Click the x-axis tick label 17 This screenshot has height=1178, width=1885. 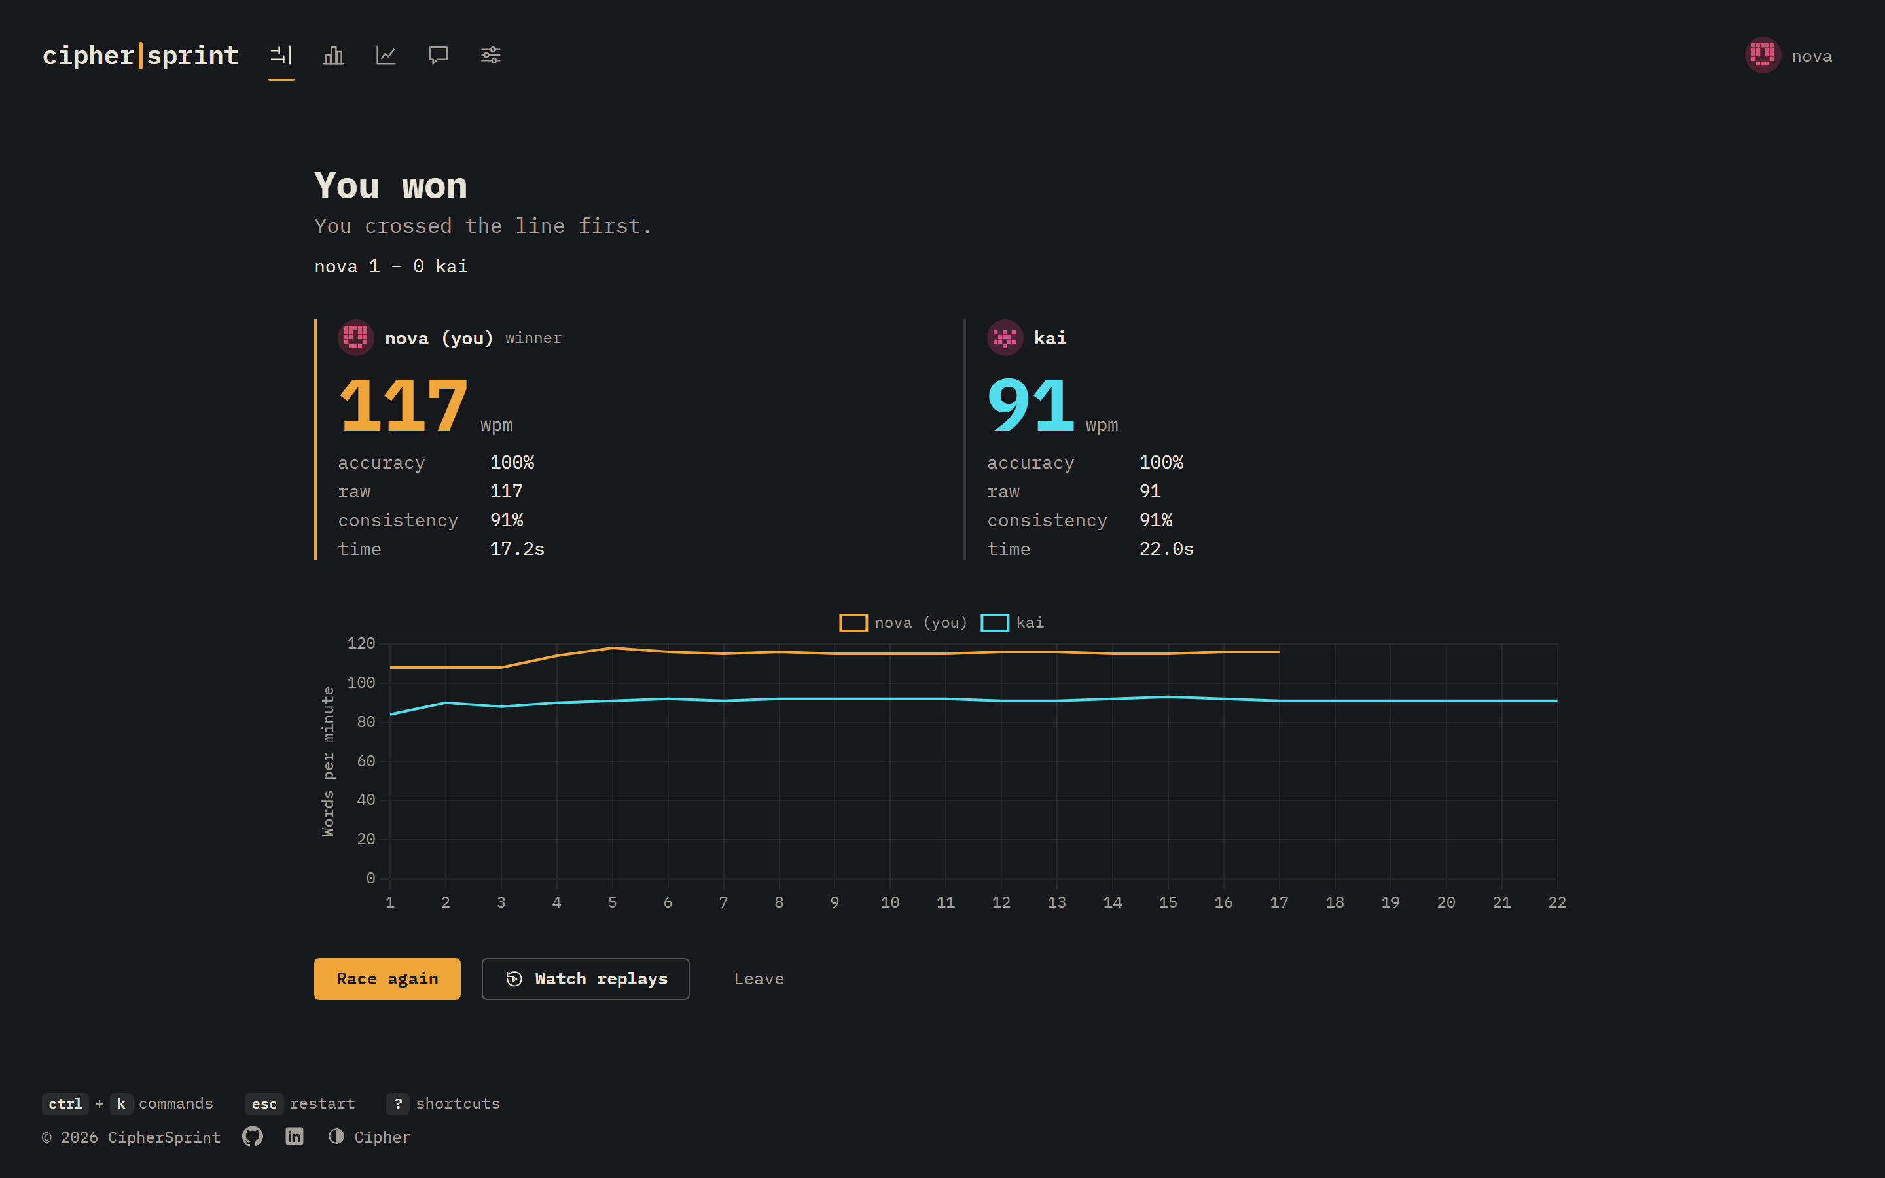tap(1279, 902)
